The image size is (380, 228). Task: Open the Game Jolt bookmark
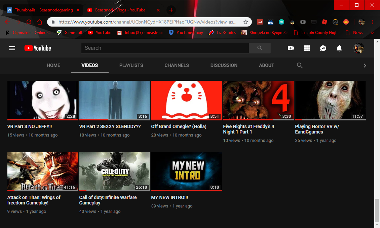click(70, 33)
